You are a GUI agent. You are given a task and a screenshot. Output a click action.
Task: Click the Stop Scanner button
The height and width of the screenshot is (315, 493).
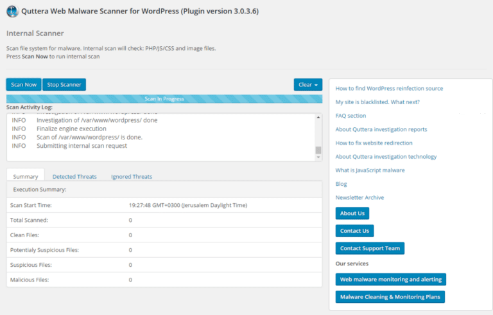pos(64,85)
